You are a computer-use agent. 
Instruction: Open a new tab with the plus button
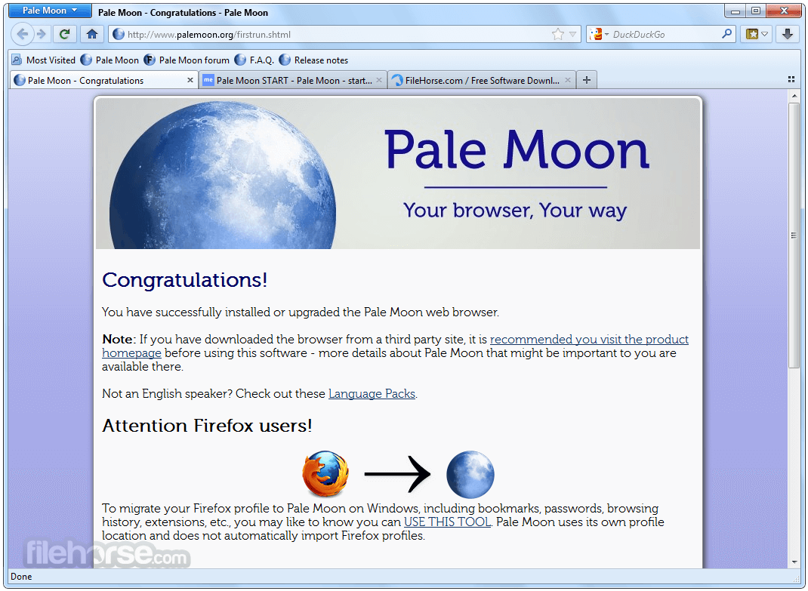pos(587,79)
